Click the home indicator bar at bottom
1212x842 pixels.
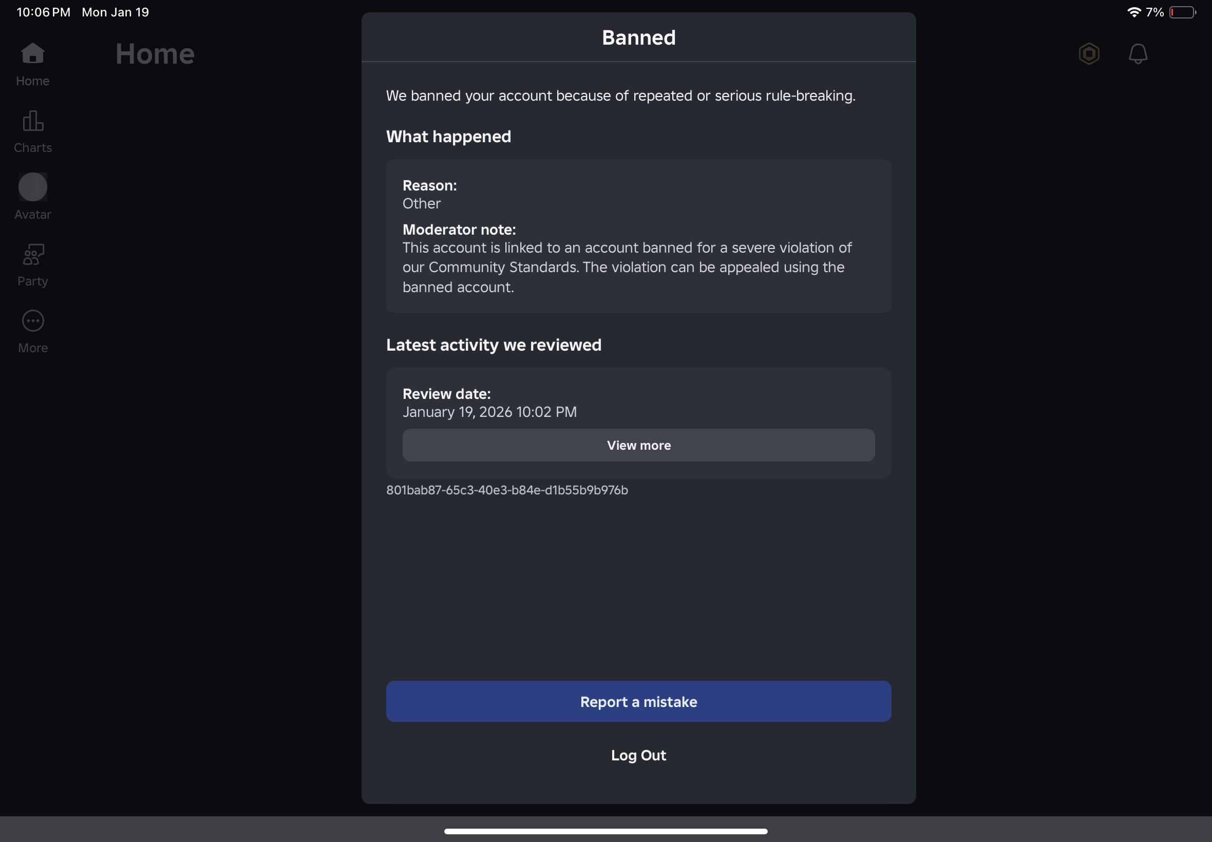click(x=605, y=831)
